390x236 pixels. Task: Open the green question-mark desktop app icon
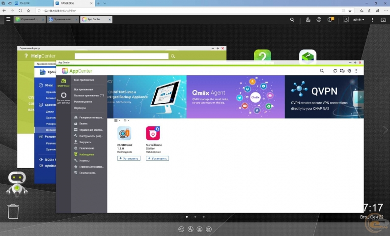pyautogui.click(x=262, y=56)
